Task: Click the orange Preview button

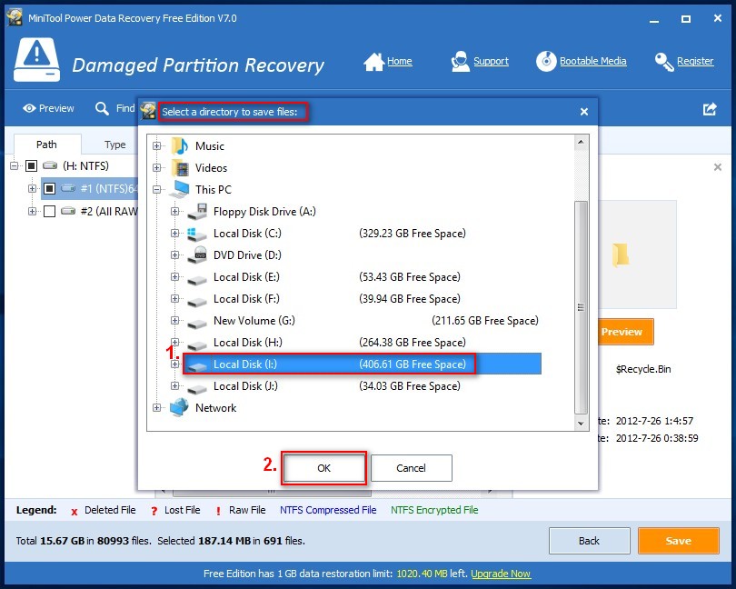Action: tap(626, 332)
